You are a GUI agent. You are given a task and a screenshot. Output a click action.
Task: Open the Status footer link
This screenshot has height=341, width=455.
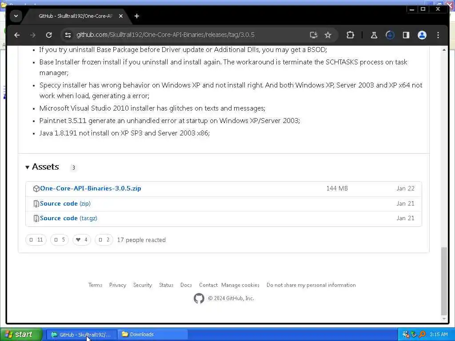click(x=166, y=285)
